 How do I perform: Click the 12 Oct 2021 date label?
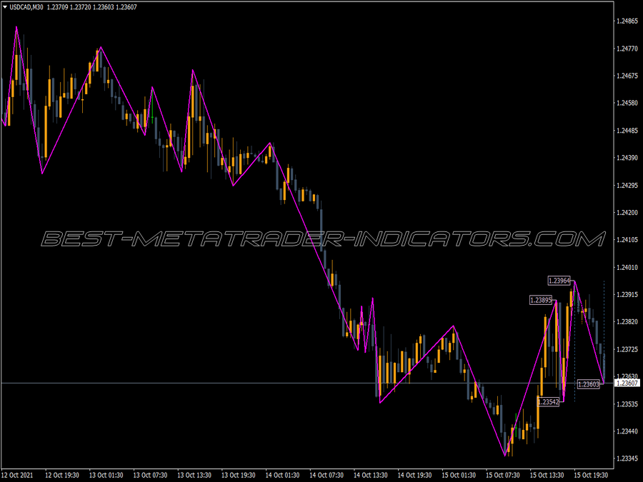point(17,475)
